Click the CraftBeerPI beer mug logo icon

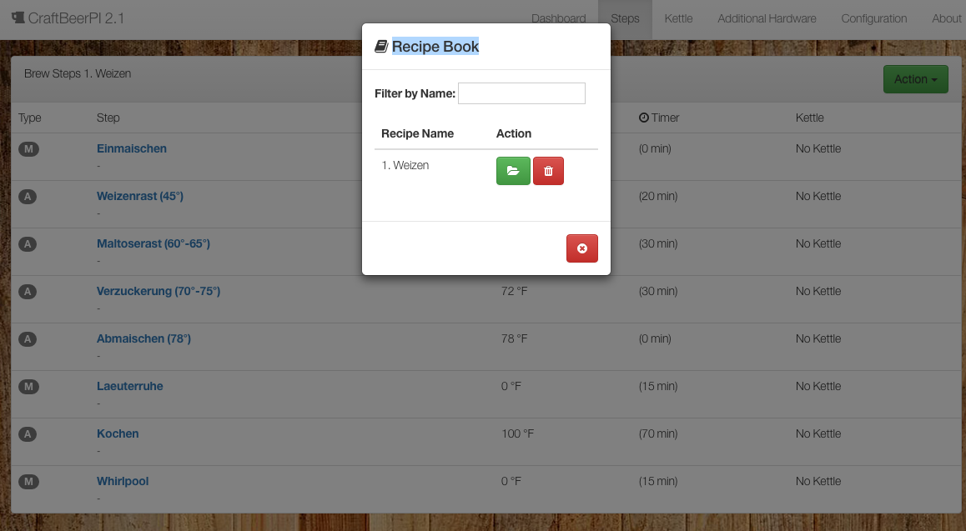[18, 18]
